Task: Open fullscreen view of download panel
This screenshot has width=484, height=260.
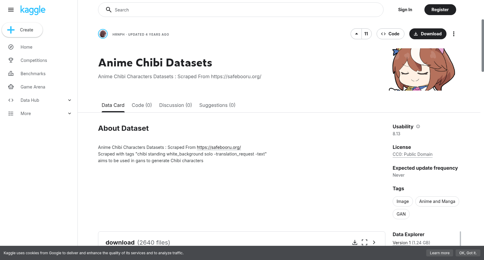Action: coord(365,242)
